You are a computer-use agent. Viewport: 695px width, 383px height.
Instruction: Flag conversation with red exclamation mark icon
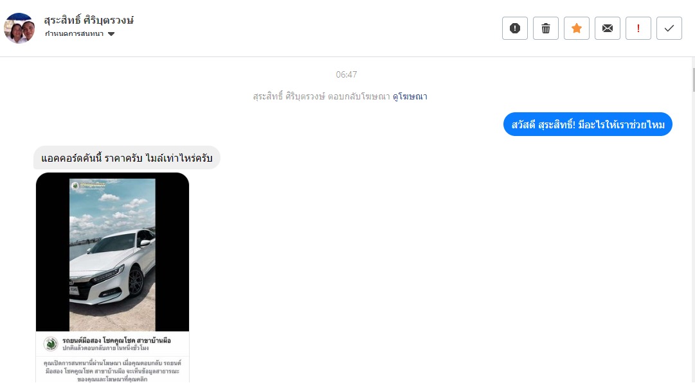click(x=638, y=28)
